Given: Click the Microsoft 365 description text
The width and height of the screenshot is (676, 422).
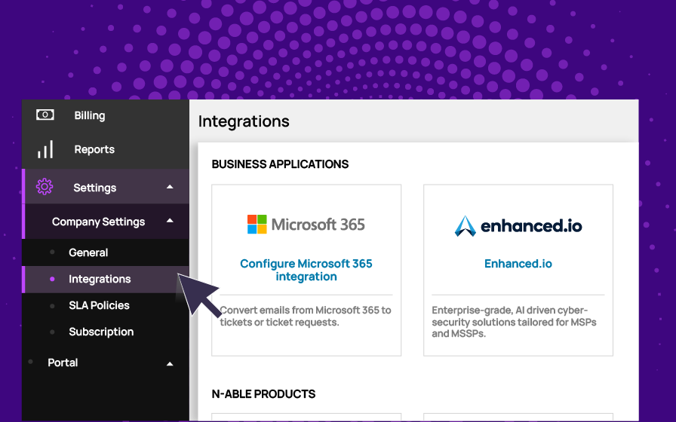Looking at the screenshot, I should [x=306, y=316].
